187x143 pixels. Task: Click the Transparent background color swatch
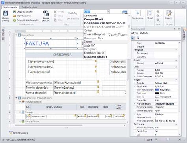coord(157,97)
